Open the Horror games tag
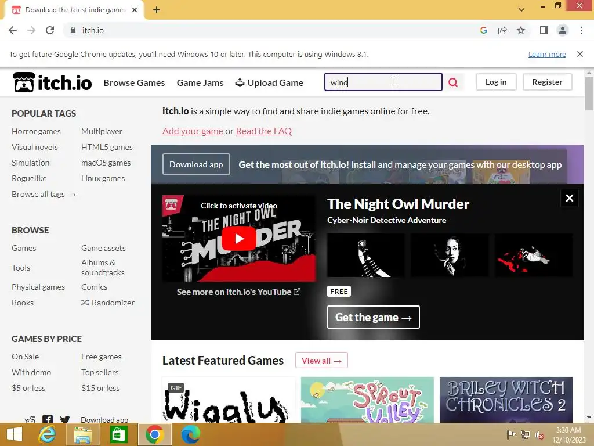Viewport: 594px width, 446px height. pos(36,131)
